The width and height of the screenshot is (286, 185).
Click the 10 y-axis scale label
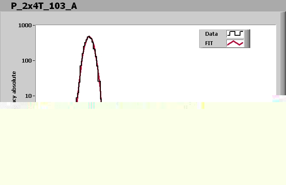point(28,96)
